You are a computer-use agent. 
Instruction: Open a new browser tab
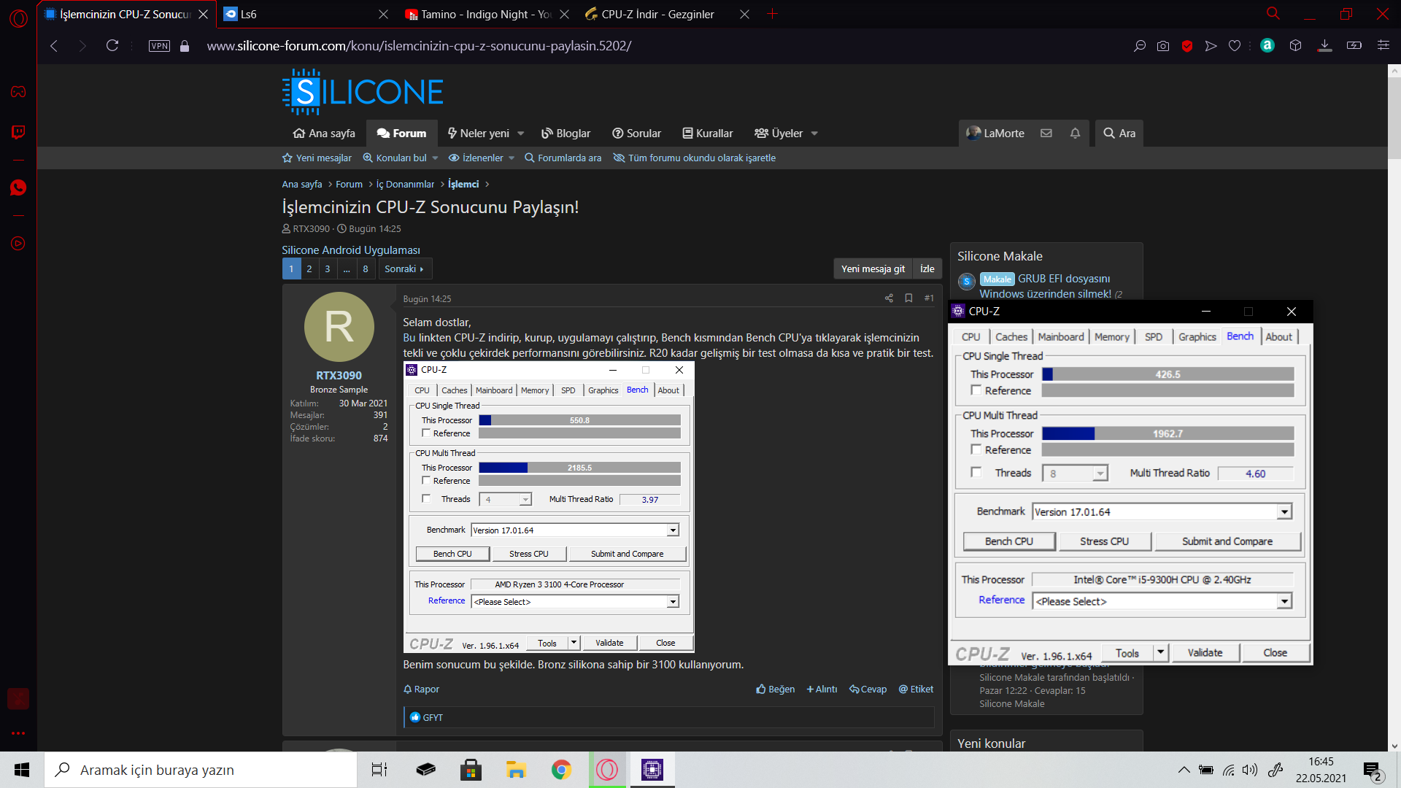(x=773, y=14)
